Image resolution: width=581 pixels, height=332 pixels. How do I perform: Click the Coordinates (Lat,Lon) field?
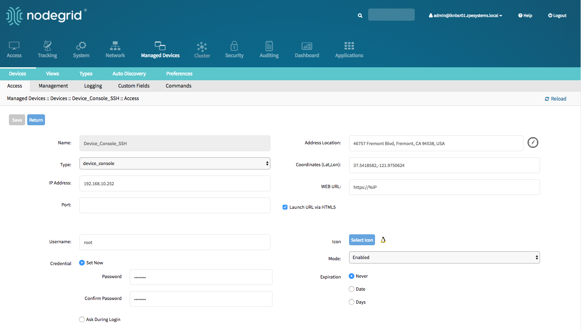(x=444, y=165)
